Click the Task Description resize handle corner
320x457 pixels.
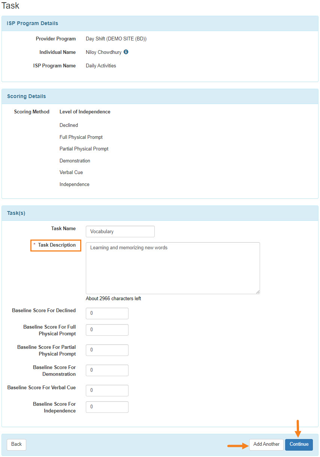(x=257, y=292)
